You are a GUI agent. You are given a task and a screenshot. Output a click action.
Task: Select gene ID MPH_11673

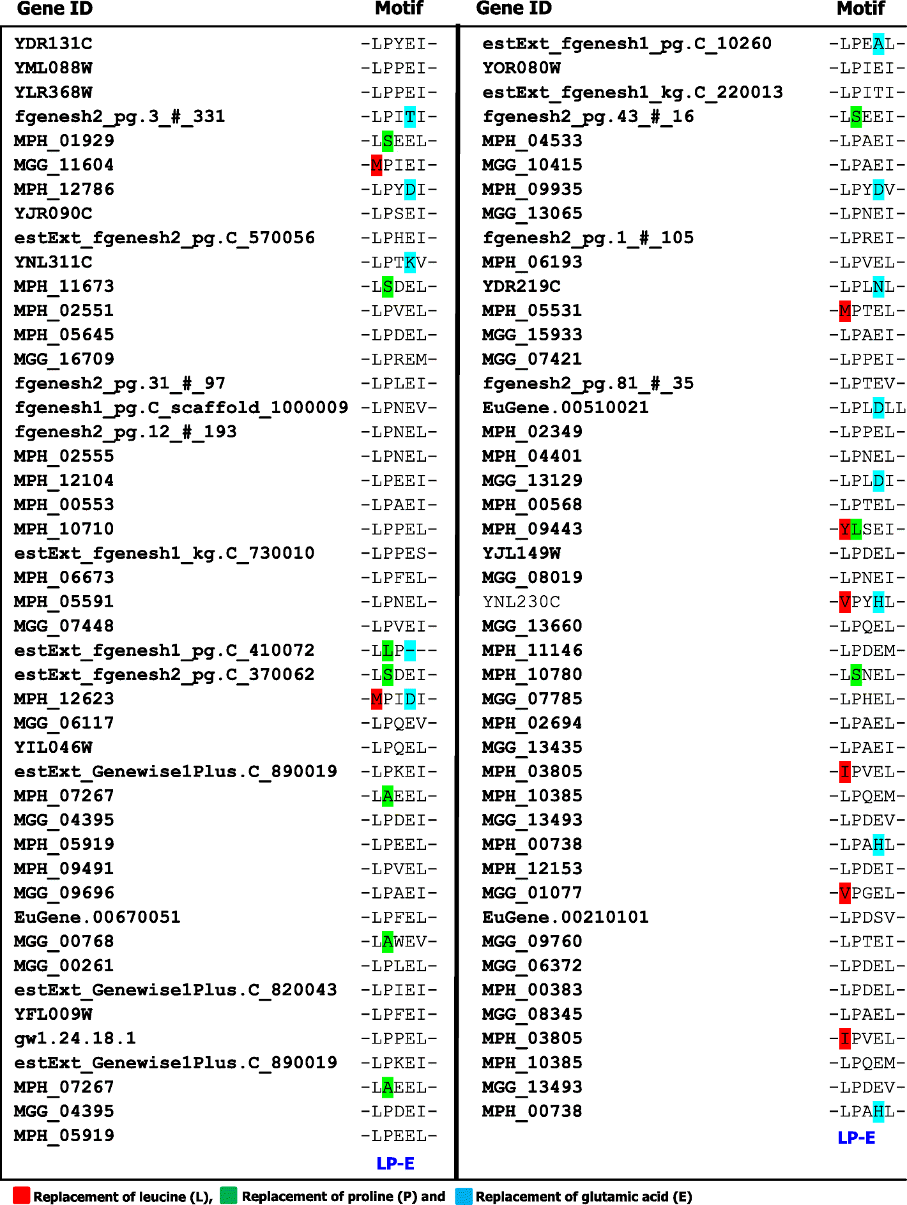[x=65, y=286]
